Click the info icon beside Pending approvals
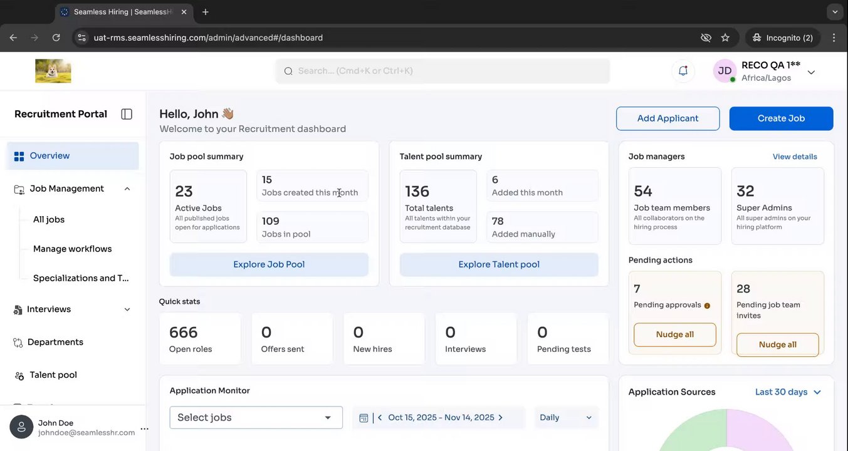Image resolution: width=848 pixels, height=451 pixels. [707, 306]
